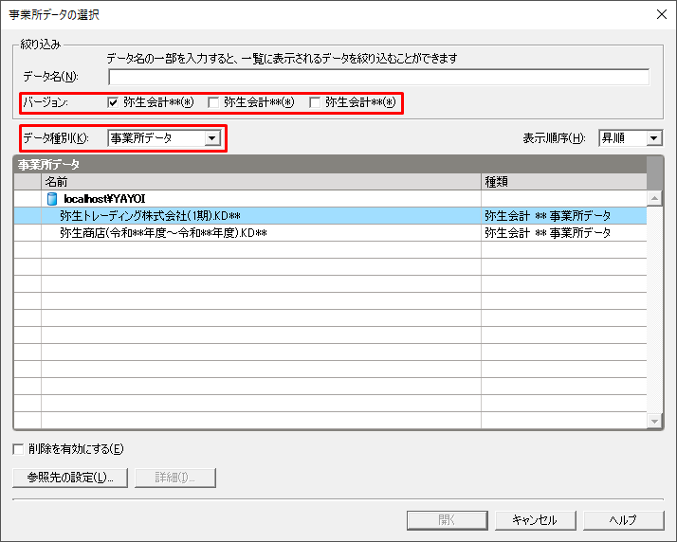Click the 参照先の設定 button
This screenshot has width=677, height=542.
tap(70, 478)
